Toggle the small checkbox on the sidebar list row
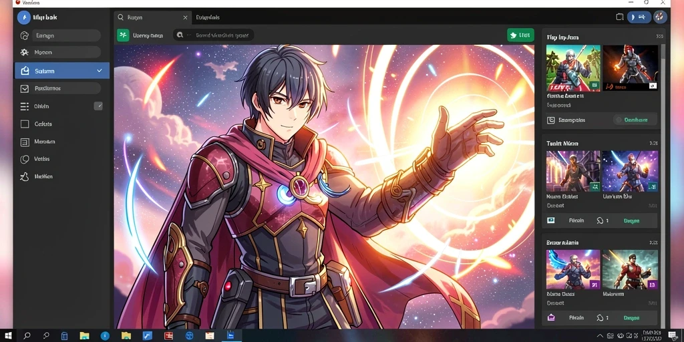This screenshot has height=342, width=684. tap(98, 106)
